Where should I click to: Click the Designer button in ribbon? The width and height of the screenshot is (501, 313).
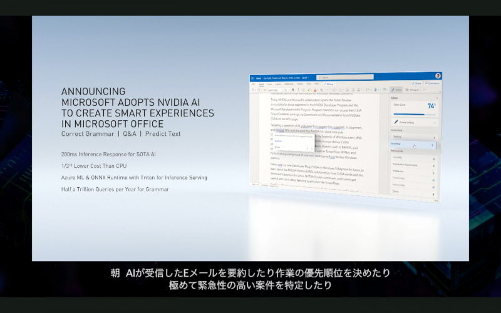(x=412, y=90)
